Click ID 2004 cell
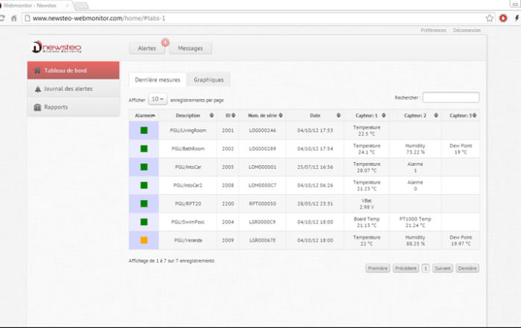This screenshot has width=521, height=328. 228,222
